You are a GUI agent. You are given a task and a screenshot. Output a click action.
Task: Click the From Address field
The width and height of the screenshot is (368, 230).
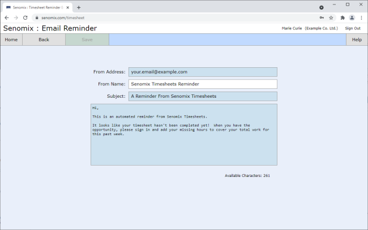(x=203, y=72)
